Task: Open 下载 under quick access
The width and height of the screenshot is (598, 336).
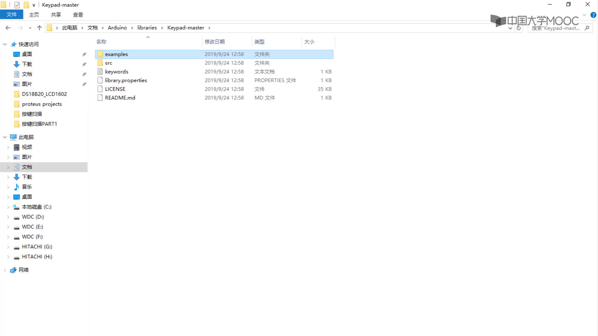Action: [x=27, y=64]
